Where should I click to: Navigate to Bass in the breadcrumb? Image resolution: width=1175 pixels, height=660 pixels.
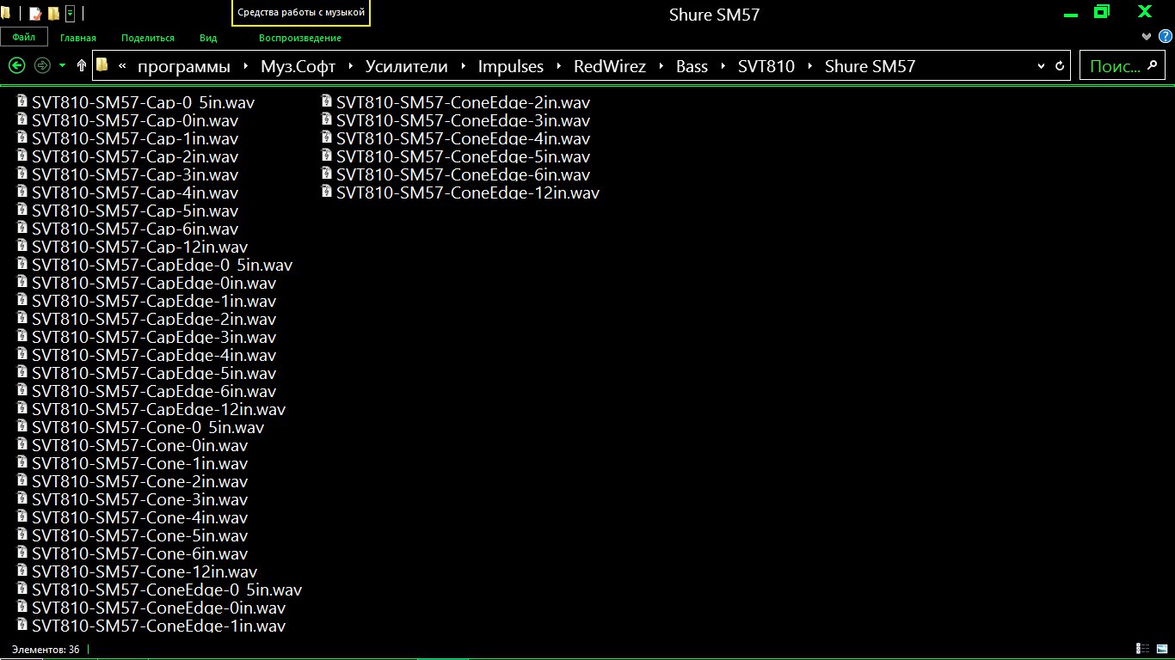coord(692,66)
